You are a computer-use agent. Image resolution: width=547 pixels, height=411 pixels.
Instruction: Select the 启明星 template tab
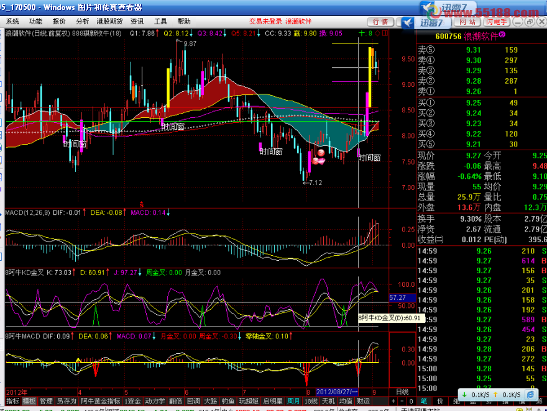[x=273, y=401]
